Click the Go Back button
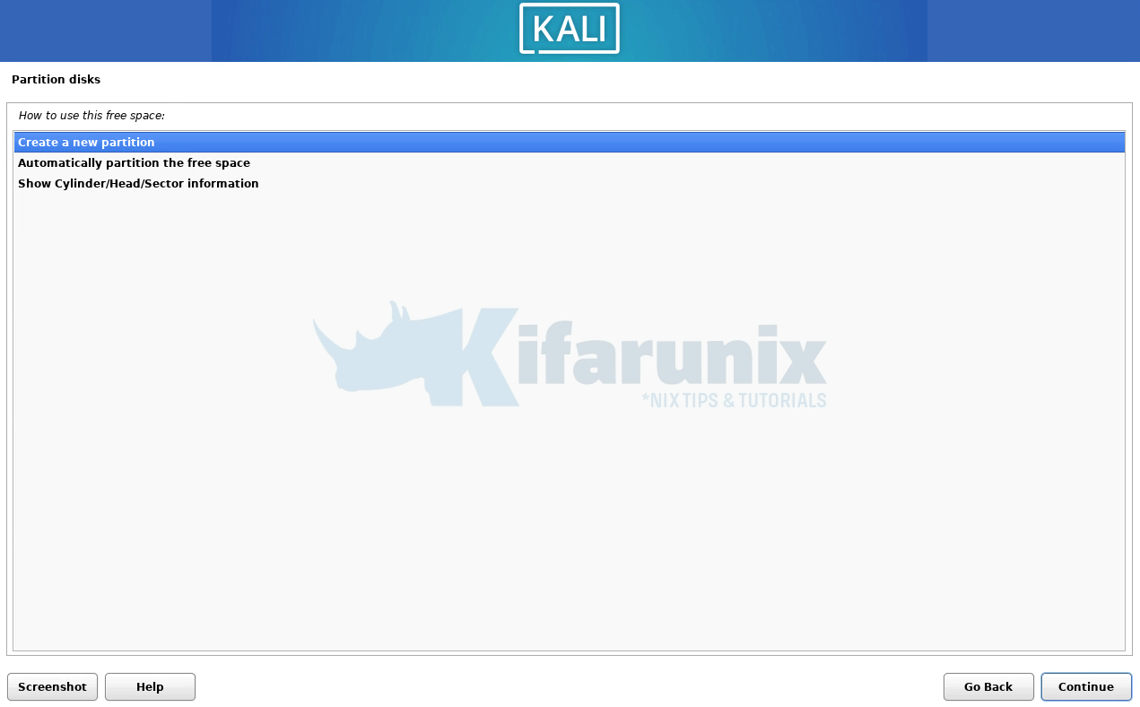The width and height of the screenshot is (1140, 707). [988, 687]
